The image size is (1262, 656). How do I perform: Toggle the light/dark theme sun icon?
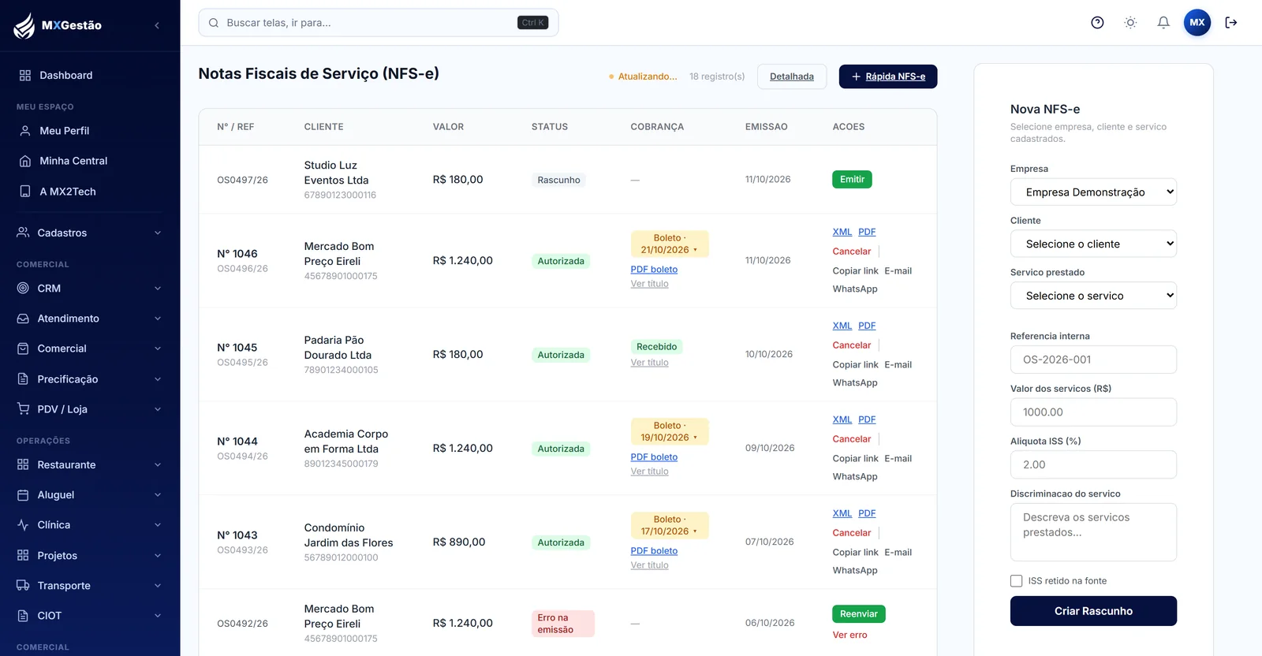coord(1130,23)
